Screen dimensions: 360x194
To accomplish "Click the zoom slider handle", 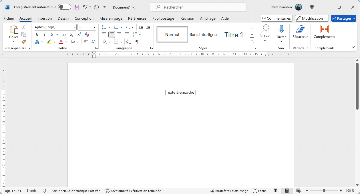I will 324,191.
